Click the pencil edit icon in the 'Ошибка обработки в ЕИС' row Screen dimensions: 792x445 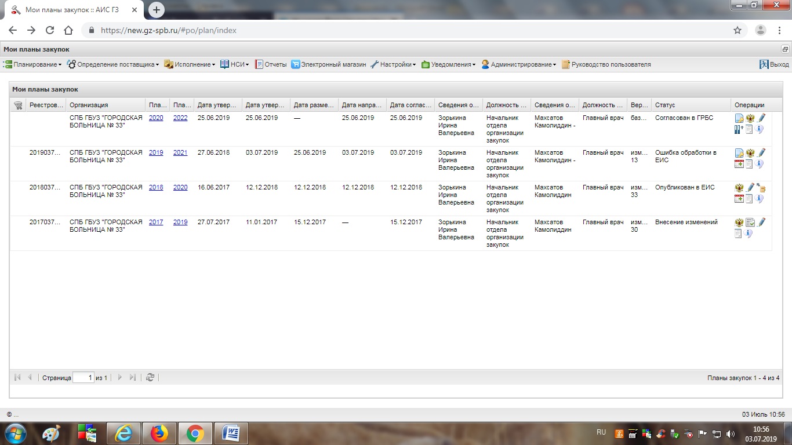tap(761, 153)
